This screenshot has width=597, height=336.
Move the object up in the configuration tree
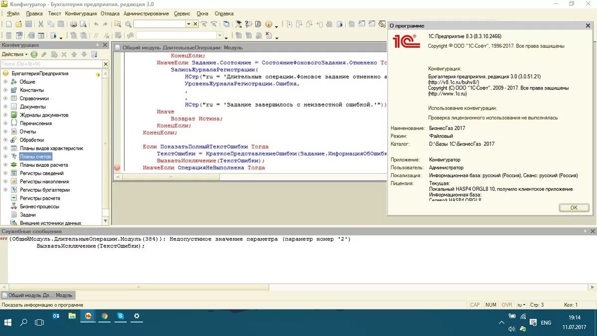tap(74, 54)
